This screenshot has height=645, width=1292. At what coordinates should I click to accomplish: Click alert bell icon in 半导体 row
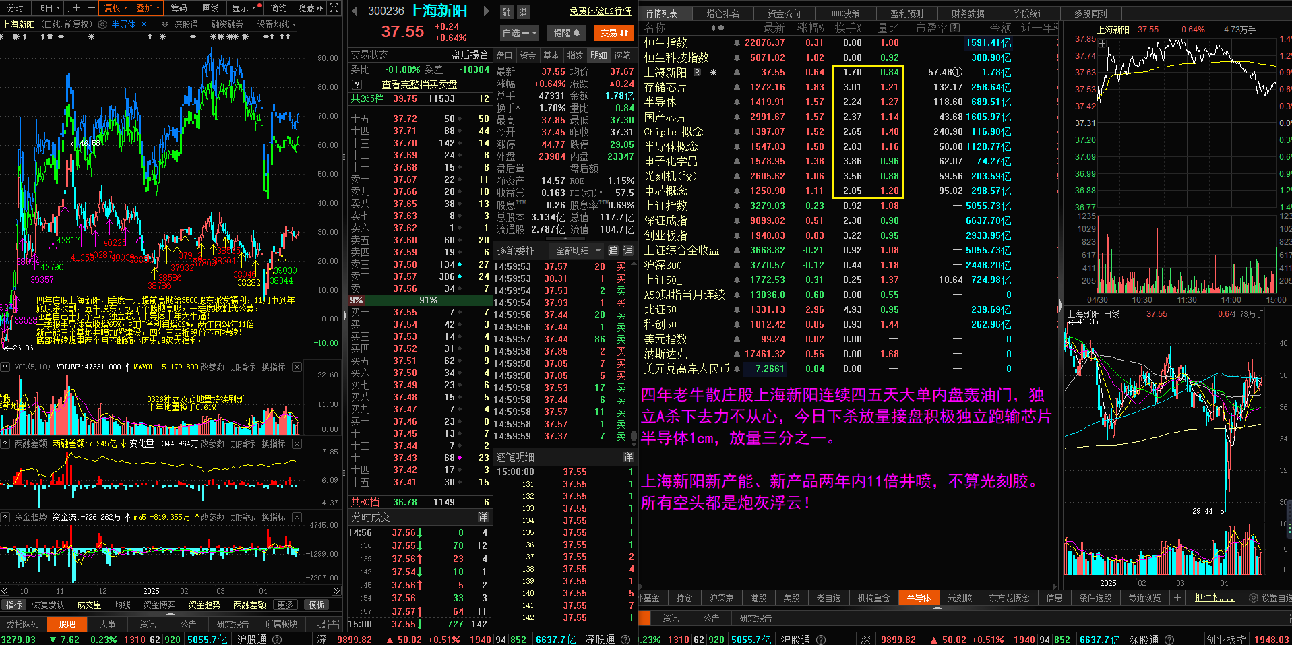click(x=737, y=102)
